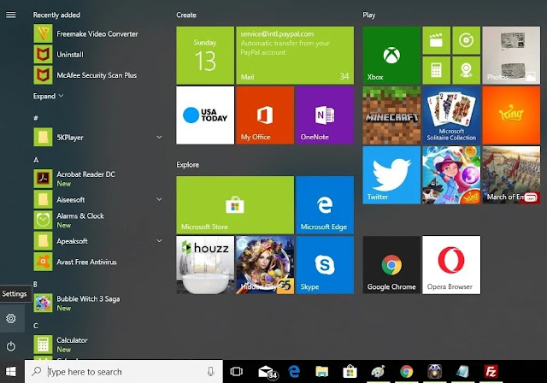Open Mail from the taskbar
This screenshot has width=547, height=383.
(267, 372)
